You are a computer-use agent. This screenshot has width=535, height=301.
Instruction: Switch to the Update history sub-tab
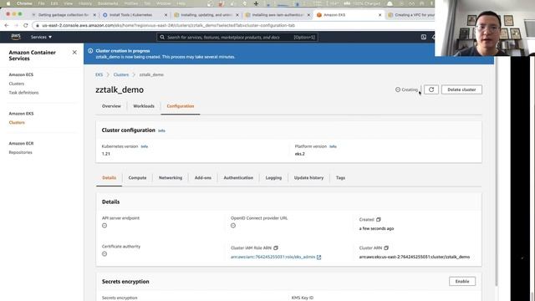pos(308,178)
